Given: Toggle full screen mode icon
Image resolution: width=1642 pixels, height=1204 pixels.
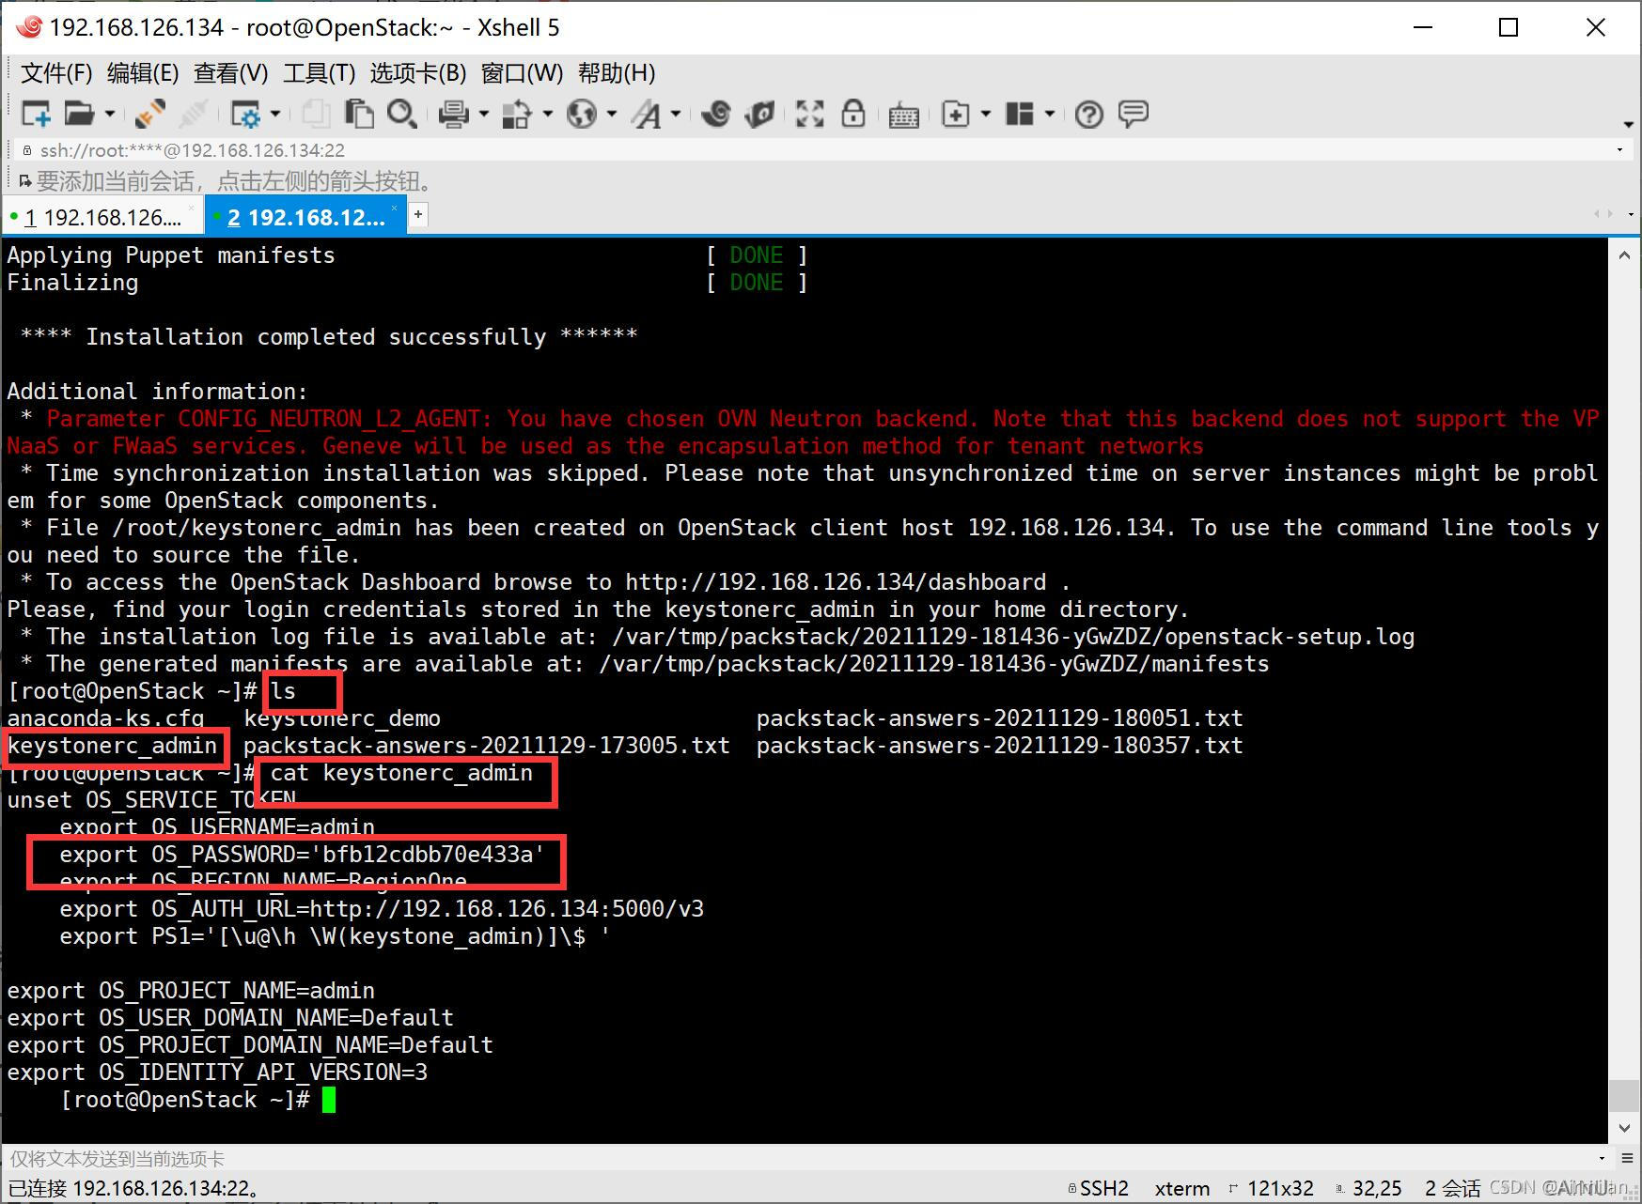Looking at the screenshot, I should pos(809,115).
